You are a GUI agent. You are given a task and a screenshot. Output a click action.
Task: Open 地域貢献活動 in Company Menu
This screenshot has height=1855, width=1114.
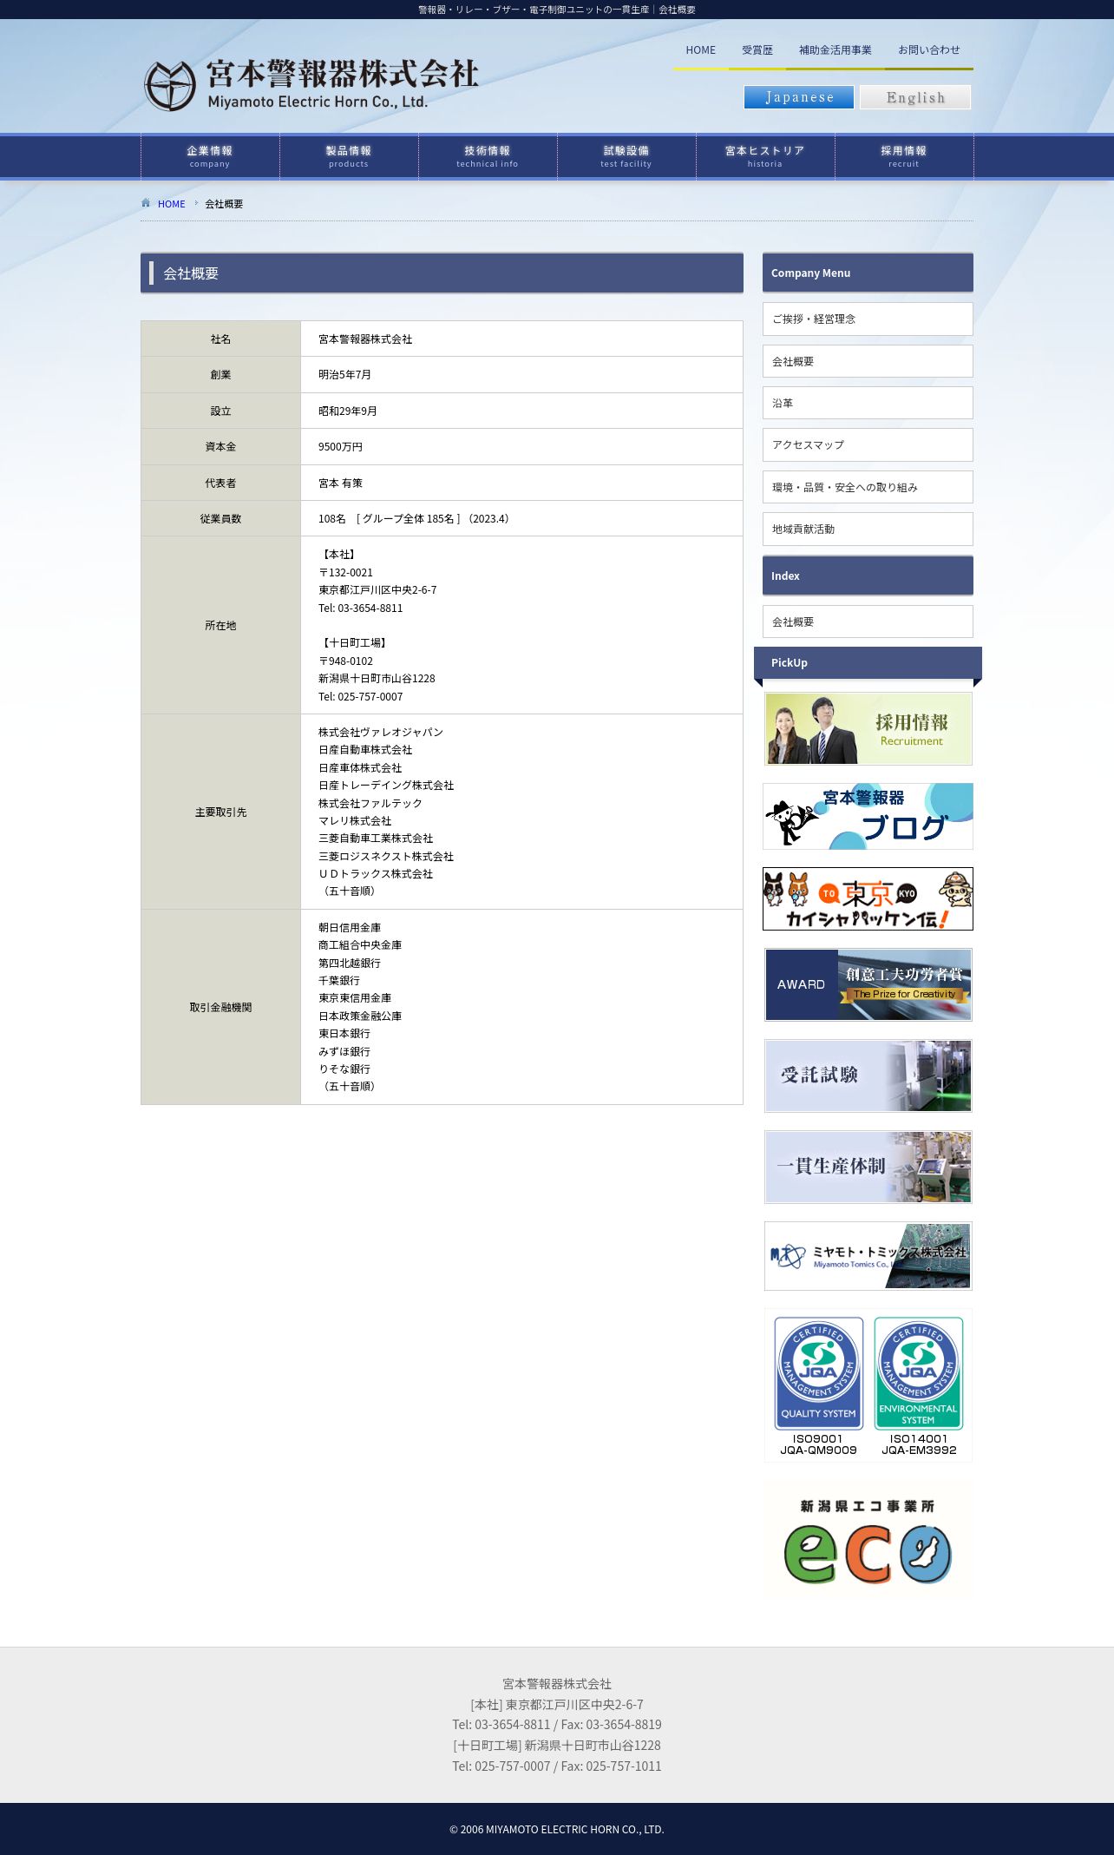[x=868, y=529]
